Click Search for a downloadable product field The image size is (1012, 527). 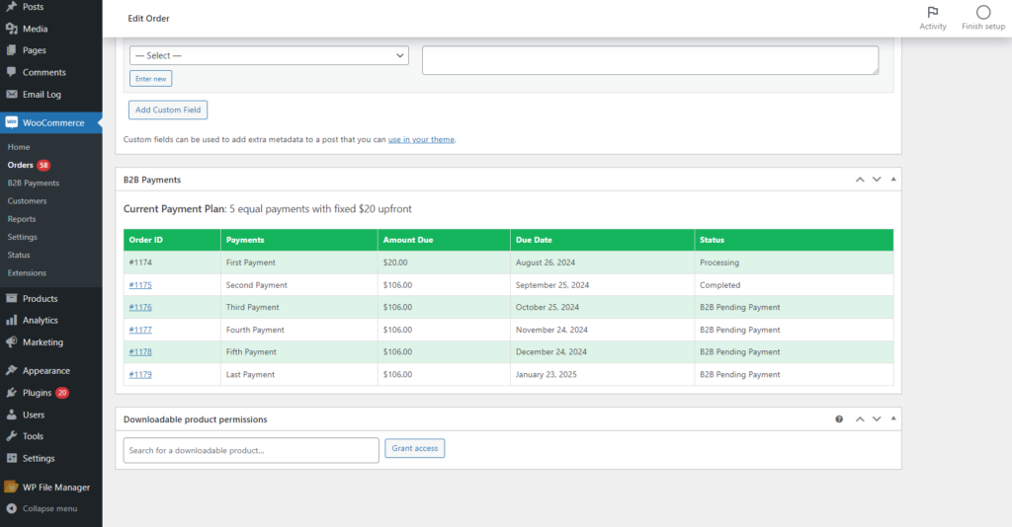(251, 450)
